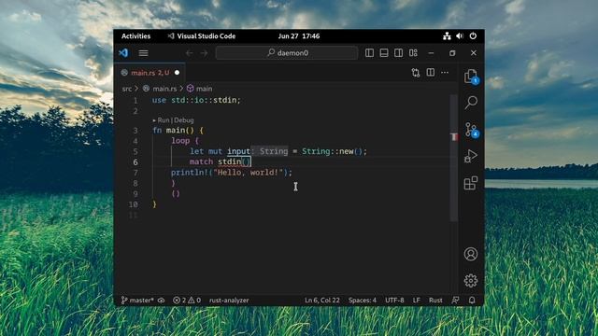Click the UTF-8 encoding selector
This screenshot has width=598, height=336.
(394, 301)
